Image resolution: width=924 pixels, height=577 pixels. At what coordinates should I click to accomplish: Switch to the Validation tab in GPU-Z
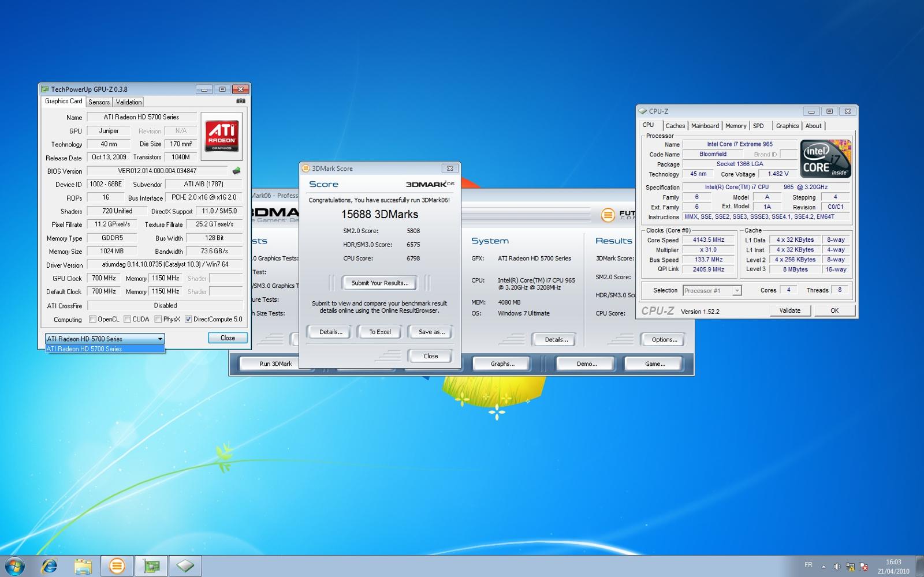point(129,102)
